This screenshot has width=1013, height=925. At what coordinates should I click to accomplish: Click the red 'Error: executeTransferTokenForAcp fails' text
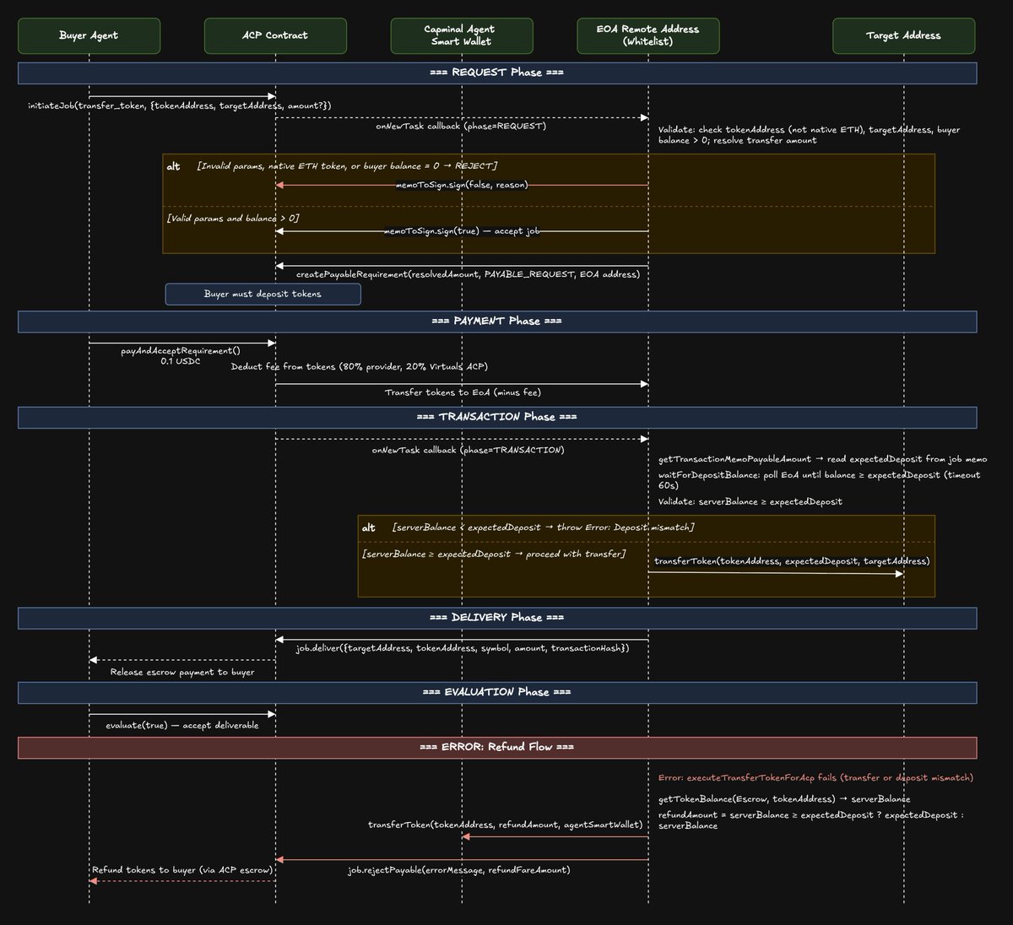[815, 778]
